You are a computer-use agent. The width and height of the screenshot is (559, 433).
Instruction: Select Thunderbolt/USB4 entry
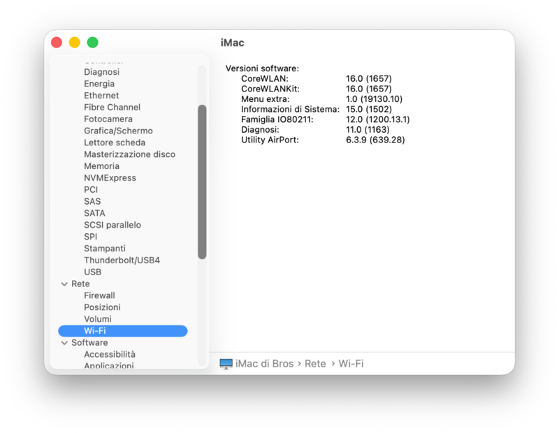(x=122, y=260)
